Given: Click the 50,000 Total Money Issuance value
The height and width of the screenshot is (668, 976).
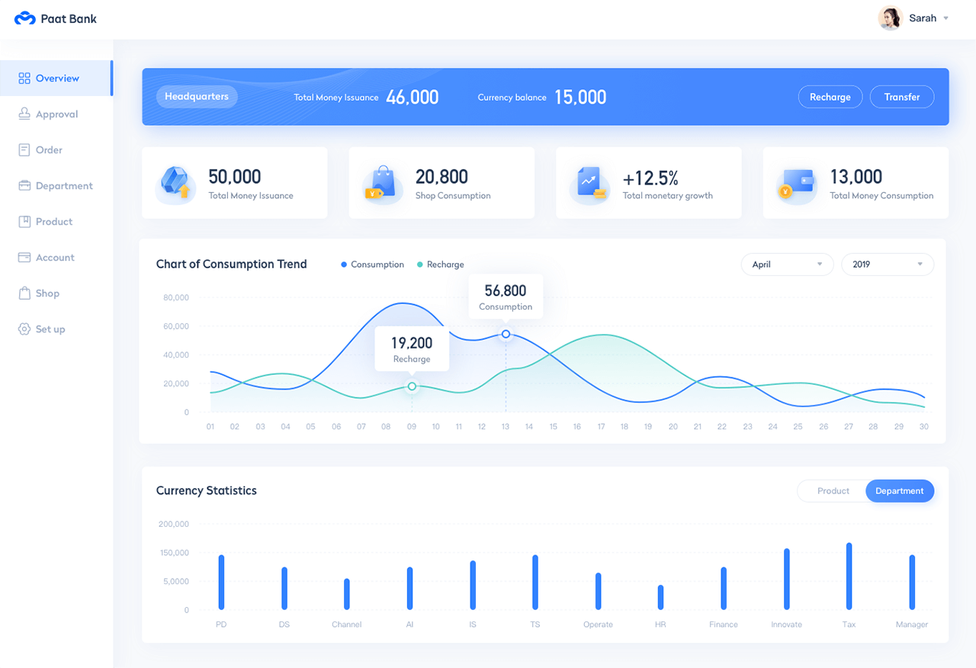Looking at the screenshot, I should (235, 177).
